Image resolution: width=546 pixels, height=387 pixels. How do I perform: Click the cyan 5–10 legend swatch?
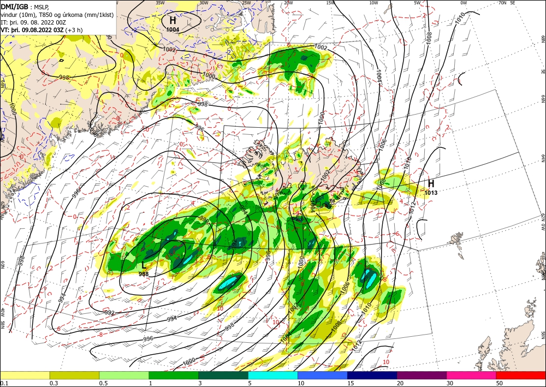click(273, 375)
